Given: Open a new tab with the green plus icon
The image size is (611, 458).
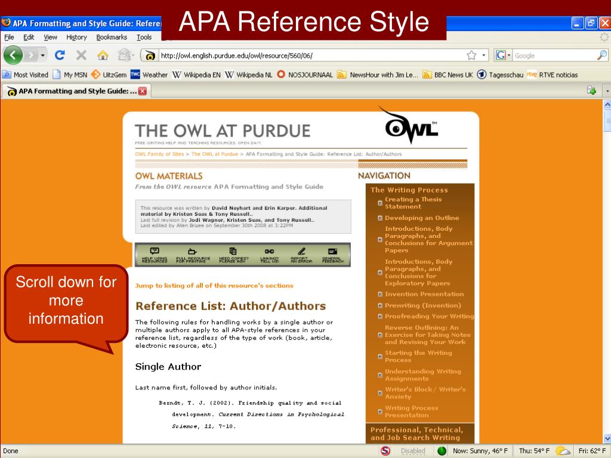Looking at the screenshot, I should point(591,91).
